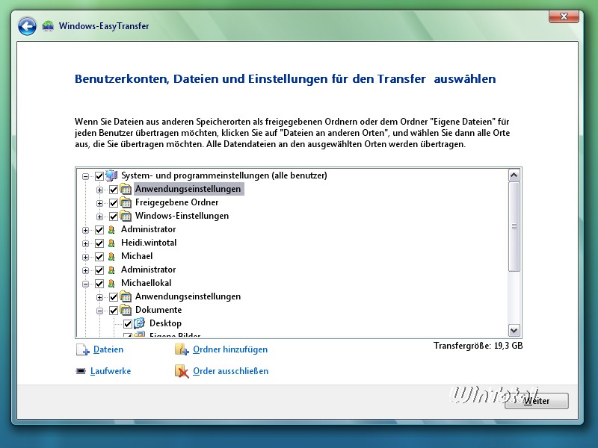Uncheck the Windows-Einstellungen checkbox

114,217
